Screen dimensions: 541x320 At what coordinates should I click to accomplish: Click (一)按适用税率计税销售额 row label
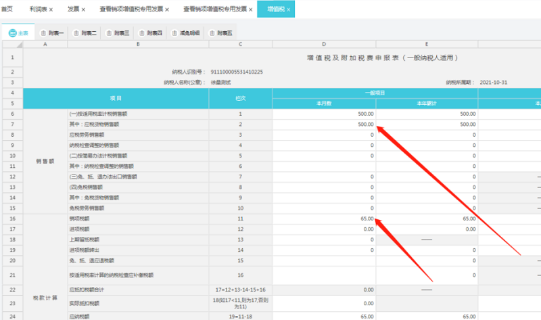pos(98,114)
